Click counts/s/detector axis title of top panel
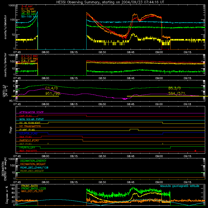208x208 pixels. (5, 27)
